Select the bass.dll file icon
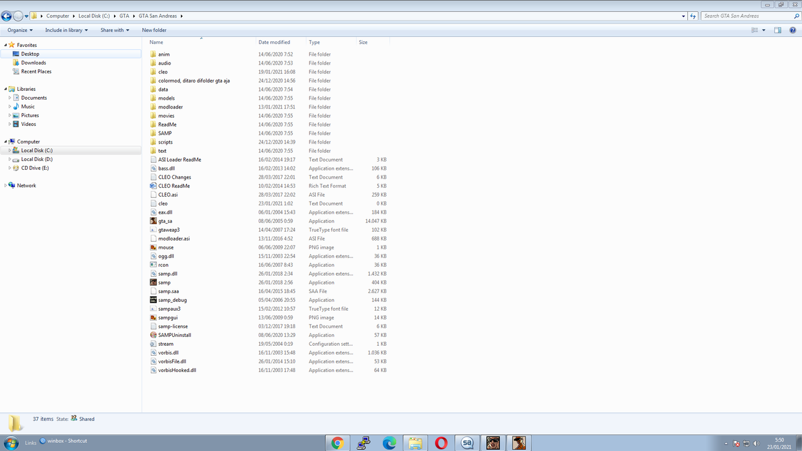This screenshot has height=451, width=802. coord(154,168)
